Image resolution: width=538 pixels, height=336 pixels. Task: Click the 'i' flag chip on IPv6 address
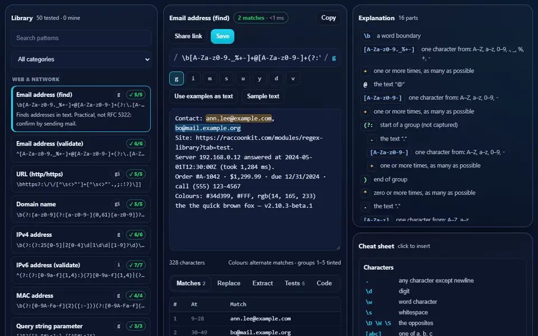119,265
